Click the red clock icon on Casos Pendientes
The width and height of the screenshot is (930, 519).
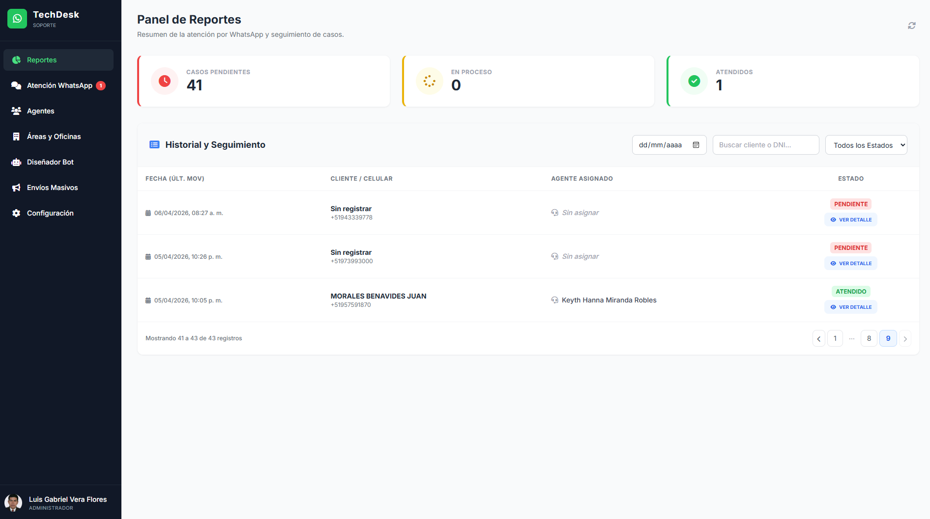point(165,81)
